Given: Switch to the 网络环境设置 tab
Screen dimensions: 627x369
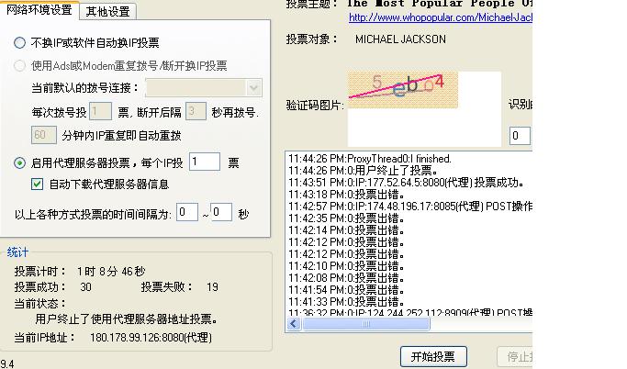Looking at the screenshot, I should click(39, 10).
